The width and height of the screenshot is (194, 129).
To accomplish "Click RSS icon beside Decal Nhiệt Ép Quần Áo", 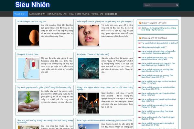I will (x=140, y=38).
